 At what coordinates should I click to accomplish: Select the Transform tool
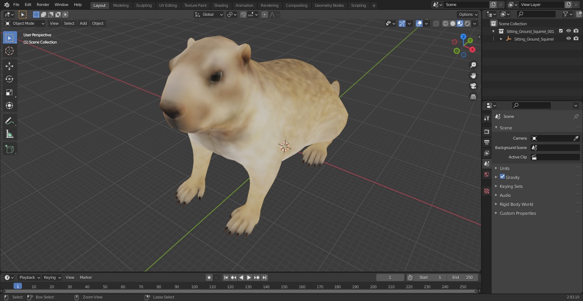coord(9,105)
